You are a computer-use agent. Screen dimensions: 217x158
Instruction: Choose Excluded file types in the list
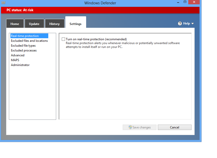[23, 46]
